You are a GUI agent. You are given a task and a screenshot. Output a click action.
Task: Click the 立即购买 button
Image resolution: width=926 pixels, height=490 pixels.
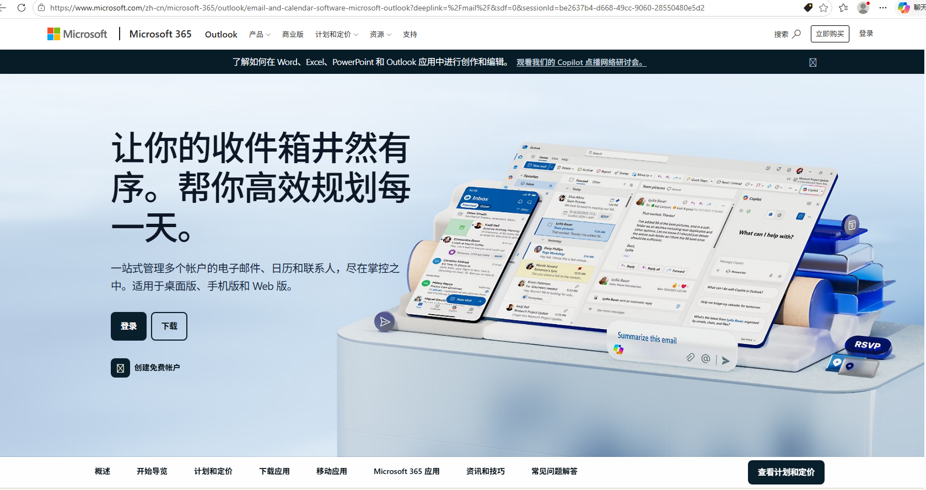point(830,34)
